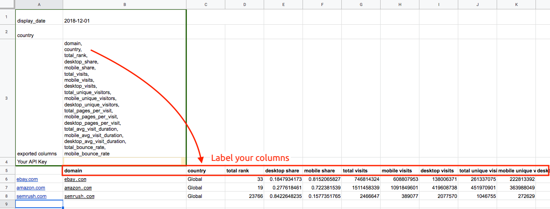
Task: Open the semrush.com link in column A
Action: [x=31, y=196]
